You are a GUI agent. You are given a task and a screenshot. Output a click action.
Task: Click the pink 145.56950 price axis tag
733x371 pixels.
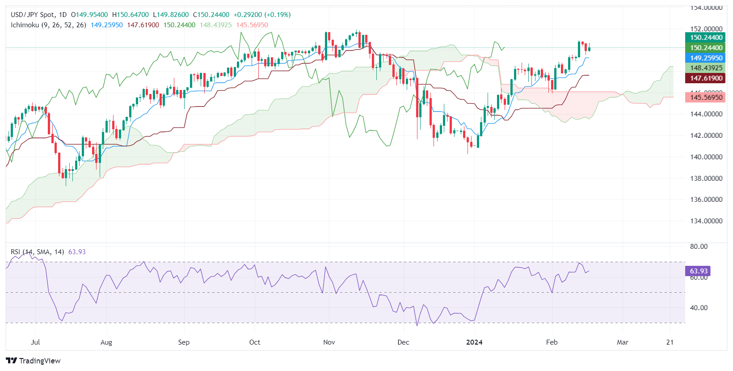click(706, 97)
